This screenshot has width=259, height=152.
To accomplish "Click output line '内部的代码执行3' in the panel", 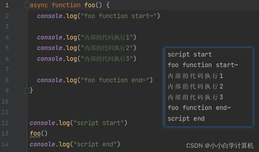I will point(195,97).
